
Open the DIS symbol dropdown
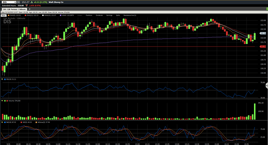[x=15, y=2]
